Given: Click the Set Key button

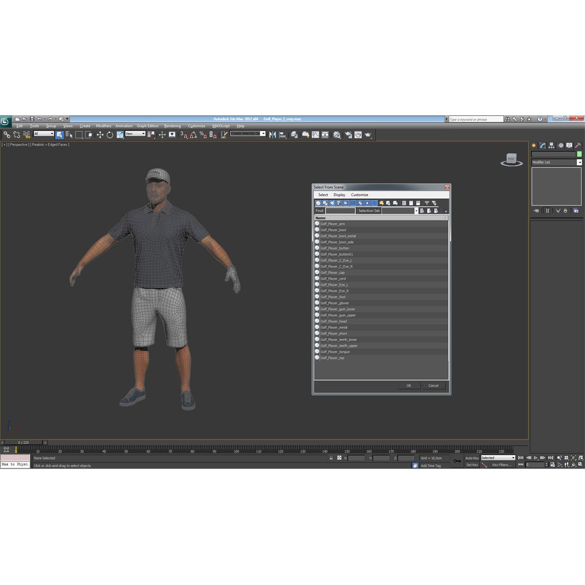Looking at the screenshot, I should 472,465.
